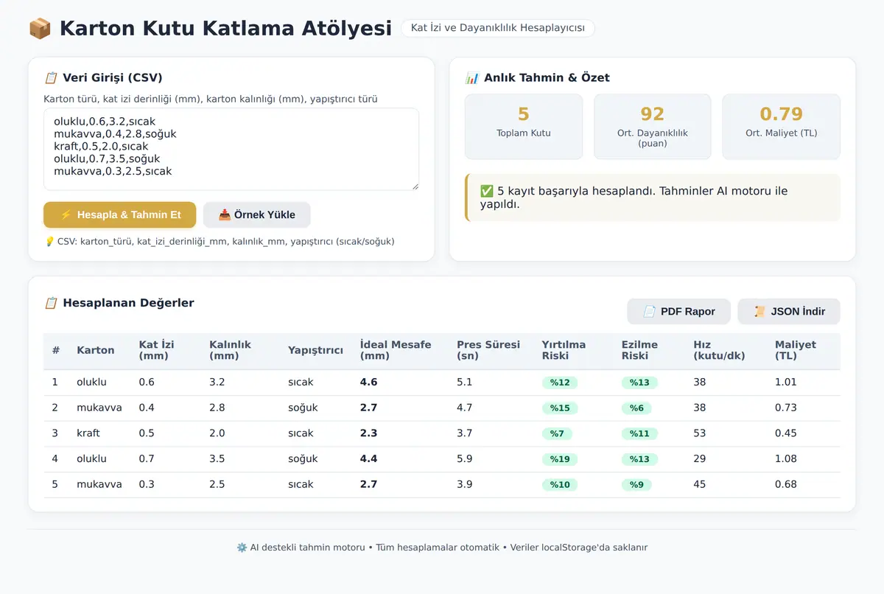Click the clipboard icon beside Hesaplanan Değerler

(51, 303)
